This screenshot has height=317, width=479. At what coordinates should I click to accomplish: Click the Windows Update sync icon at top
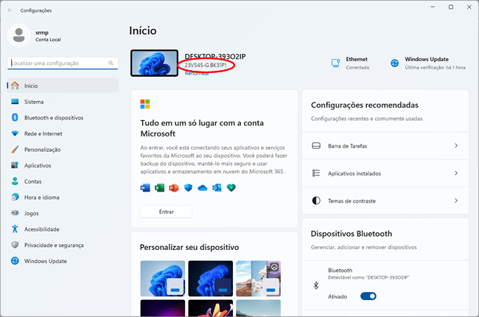394,63
